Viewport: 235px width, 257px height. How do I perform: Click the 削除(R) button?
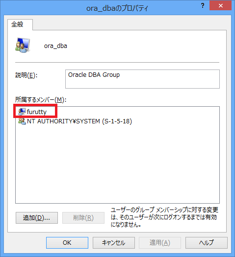point(83,218)
